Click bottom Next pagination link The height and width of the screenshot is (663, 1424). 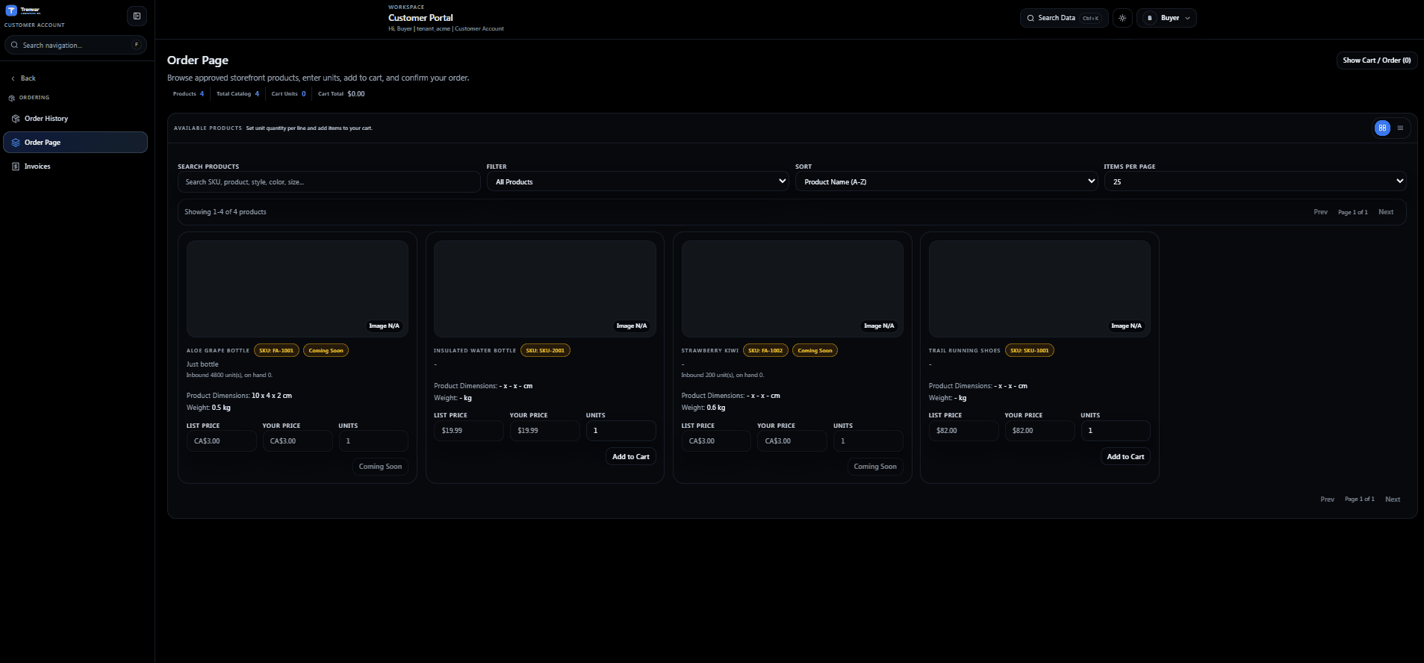pos(1393,499)
